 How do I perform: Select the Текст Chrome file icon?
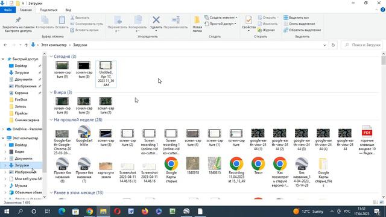[258, 166]
